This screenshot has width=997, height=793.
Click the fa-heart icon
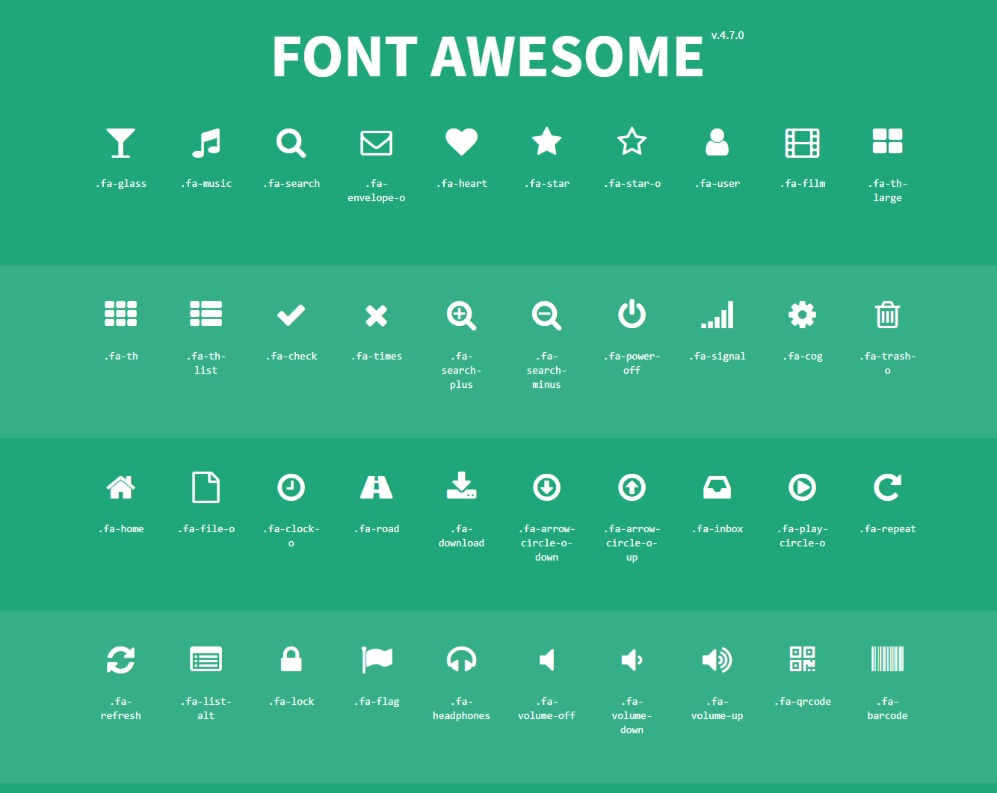click(x=462, y=142)
